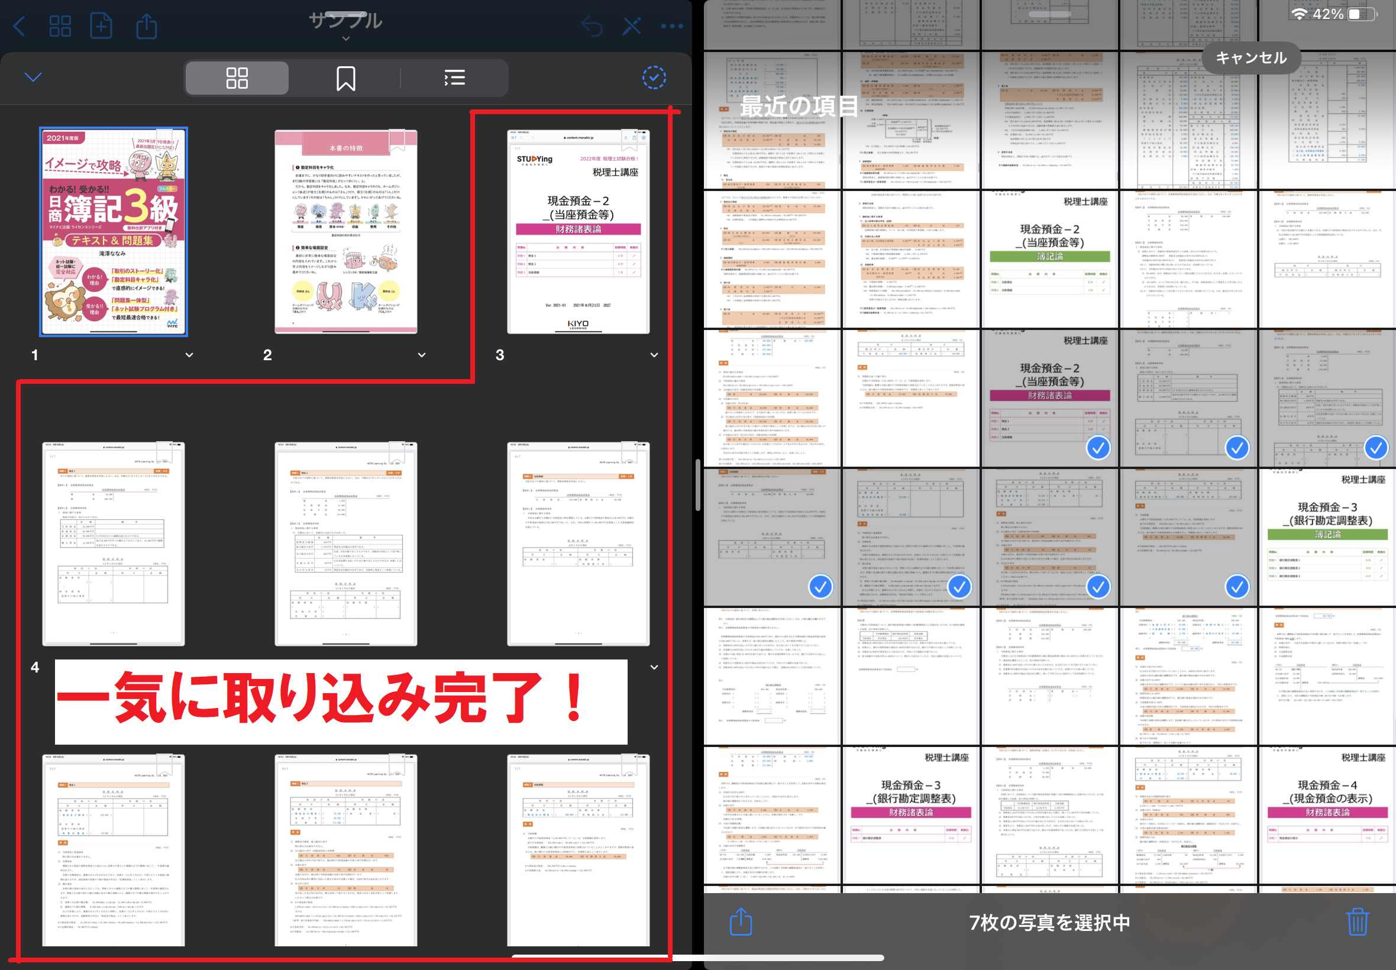Image resolution: width=1396 pixels, height=970 pixels.
Task: Toggle the pen editing mode icon
Action: click(x=631, y=26)
